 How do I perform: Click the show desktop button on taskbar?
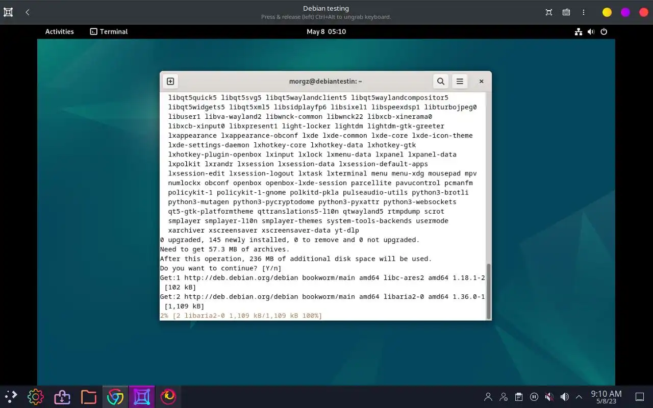pos(640,397)
